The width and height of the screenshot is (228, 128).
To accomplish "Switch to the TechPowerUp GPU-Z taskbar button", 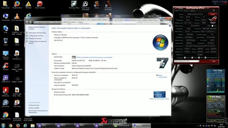I will [x=122, y=126].
